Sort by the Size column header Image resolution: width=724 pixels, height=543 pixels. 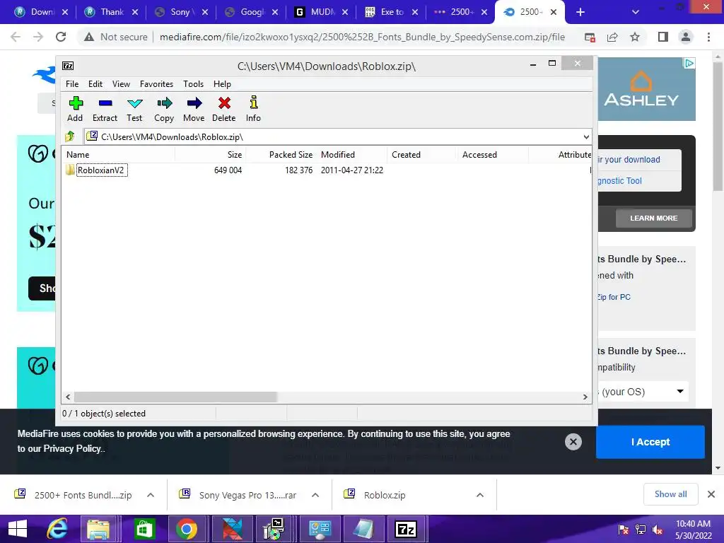tap(210, 155)
